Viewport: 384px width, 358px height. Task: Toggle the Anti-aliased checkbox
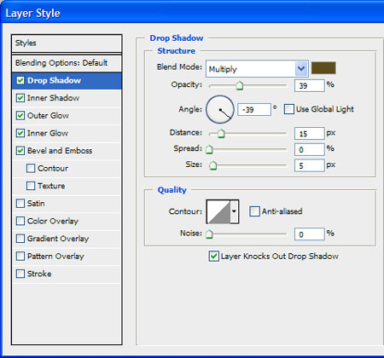254,211
